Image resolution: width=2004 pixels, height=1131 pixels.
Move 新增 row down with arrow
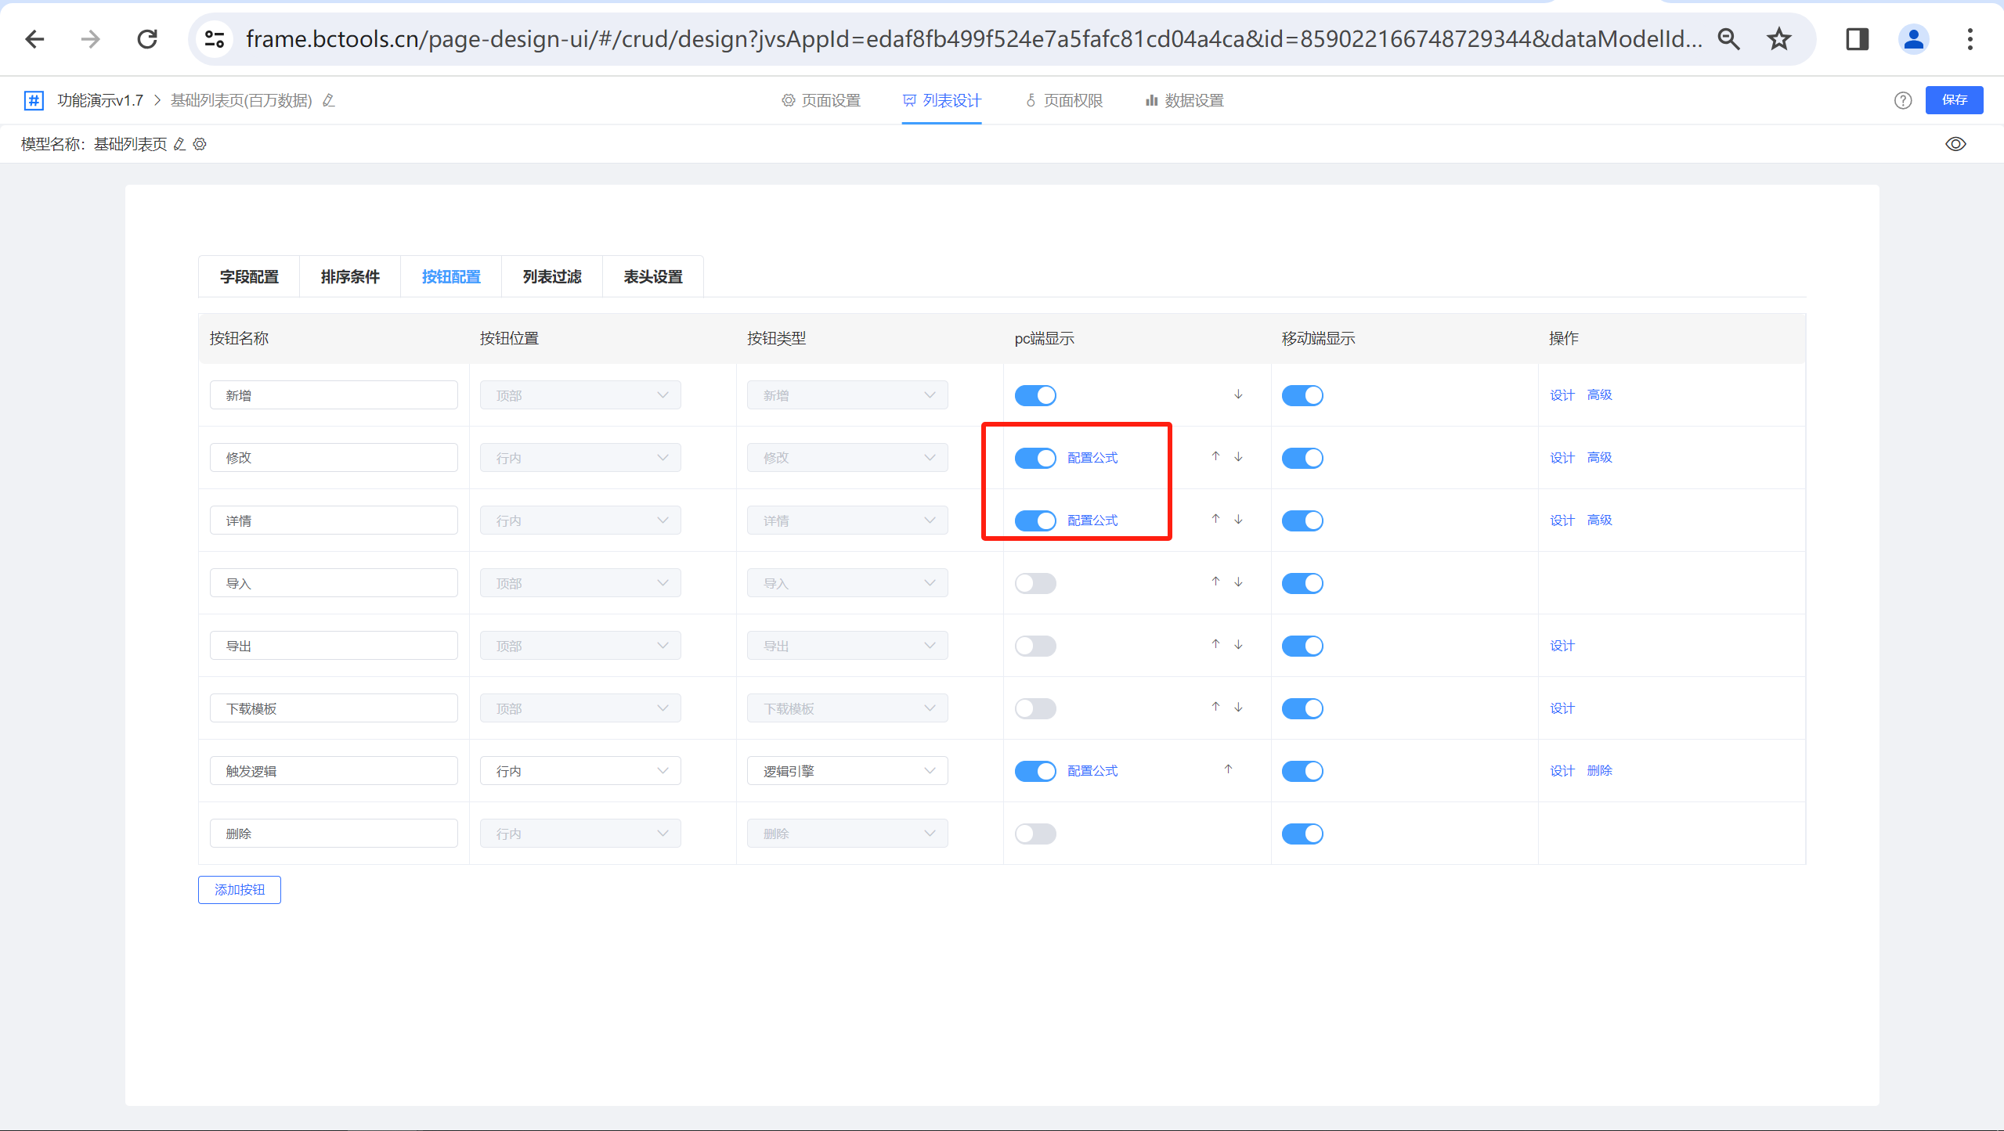tap(1238, 394)
